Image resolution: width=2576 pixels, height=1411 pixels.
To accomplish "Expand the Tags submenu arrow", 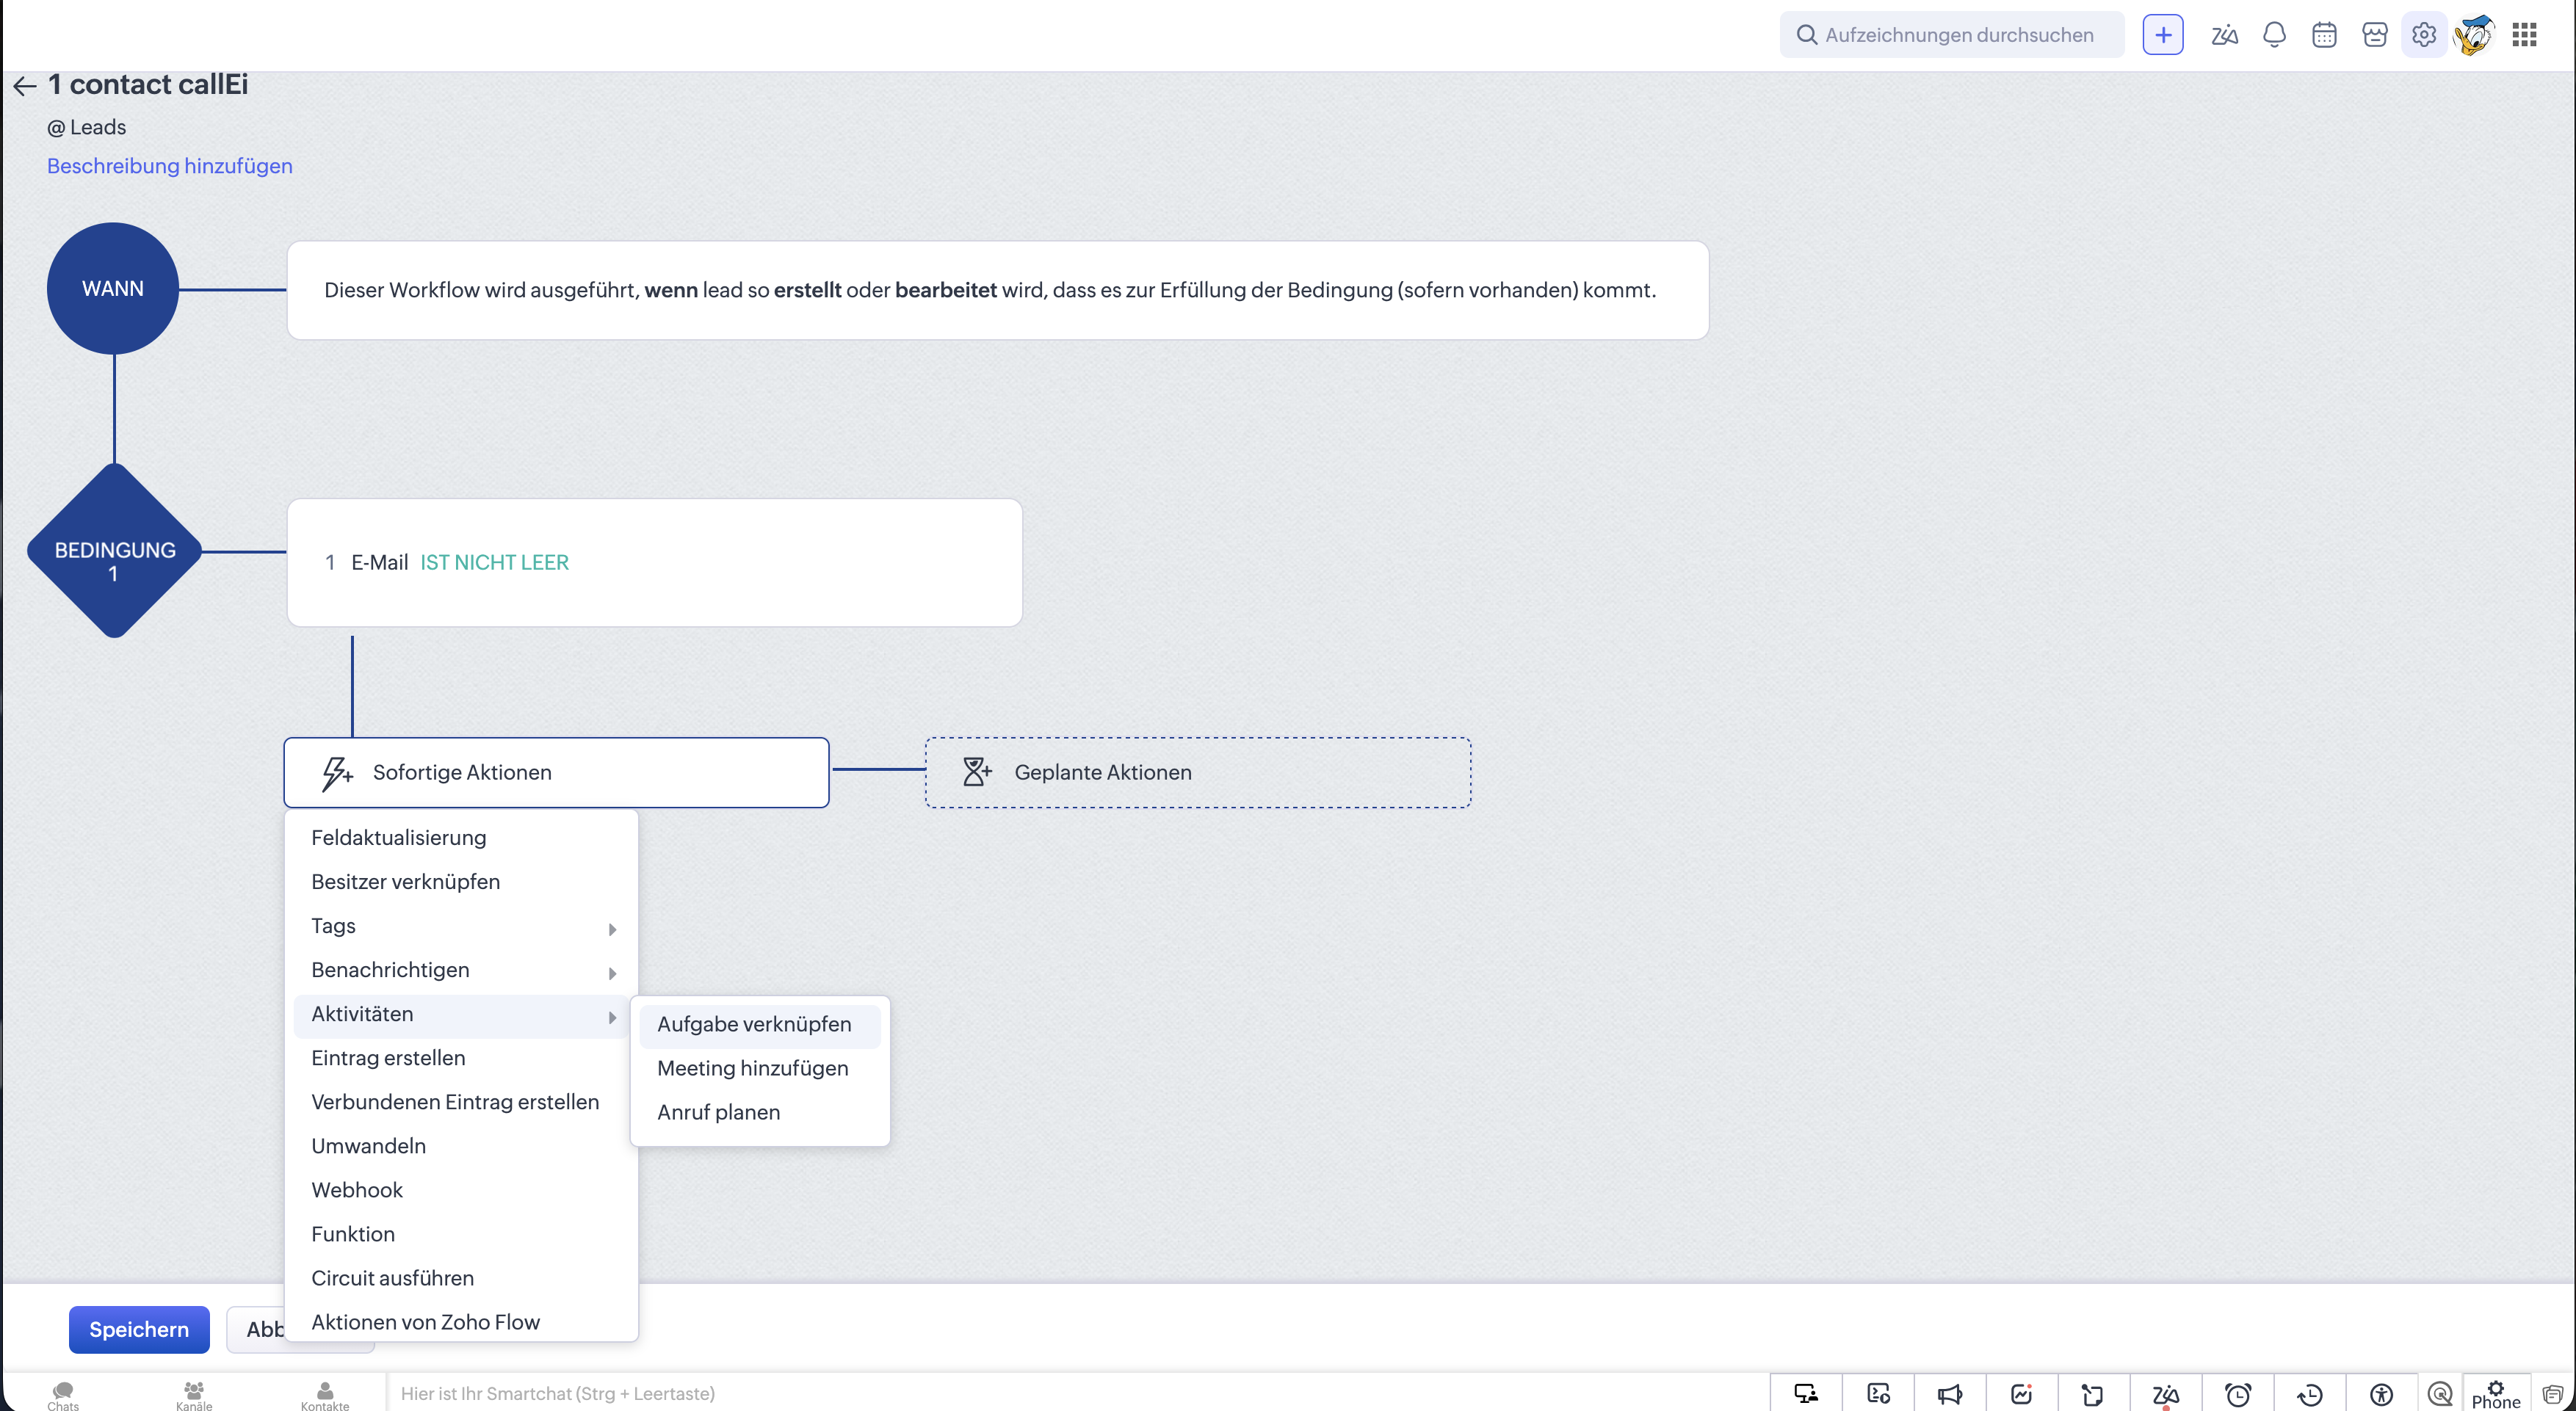I will coord(612,929).
